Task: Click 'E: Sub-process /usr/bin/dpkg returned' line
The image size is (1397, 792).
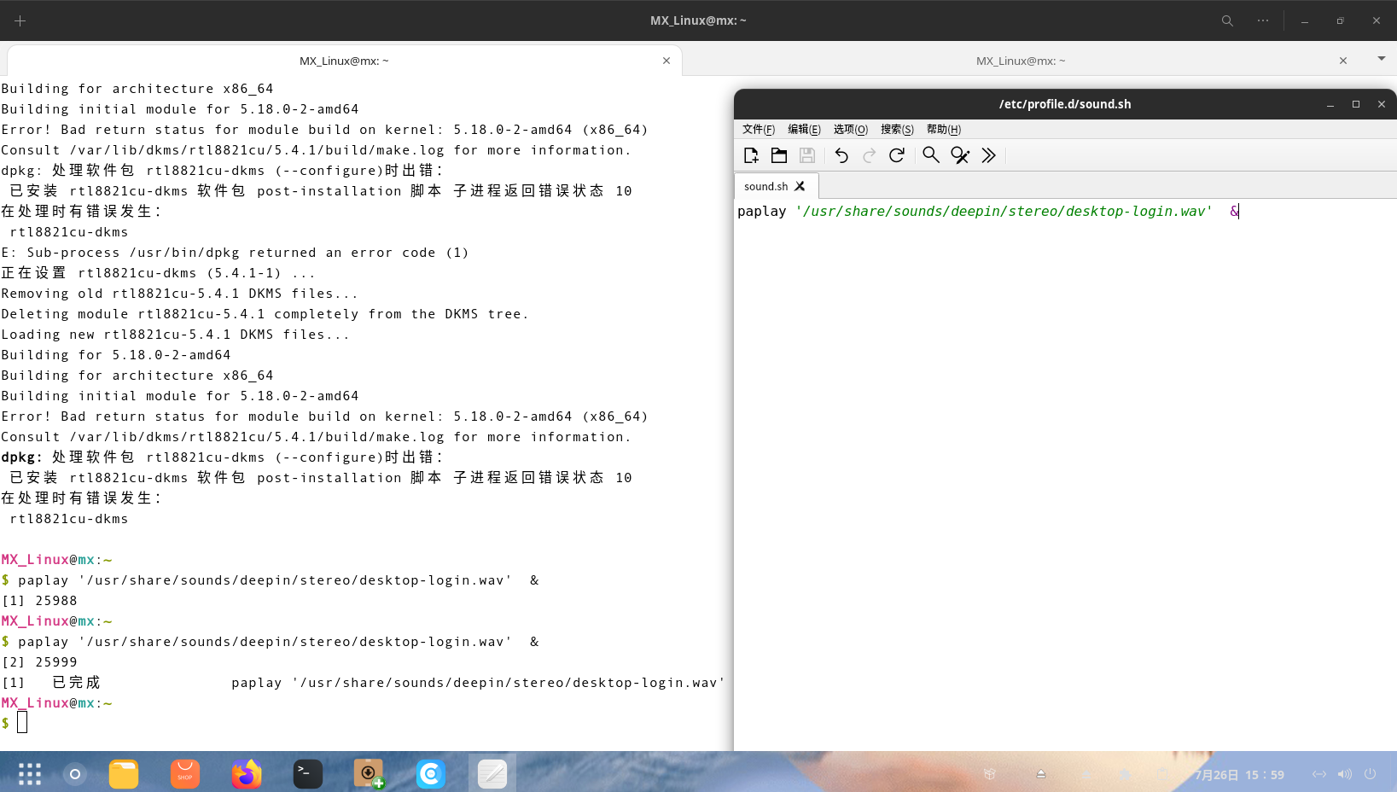Action: pyautogui.click(x=236, y=253)
